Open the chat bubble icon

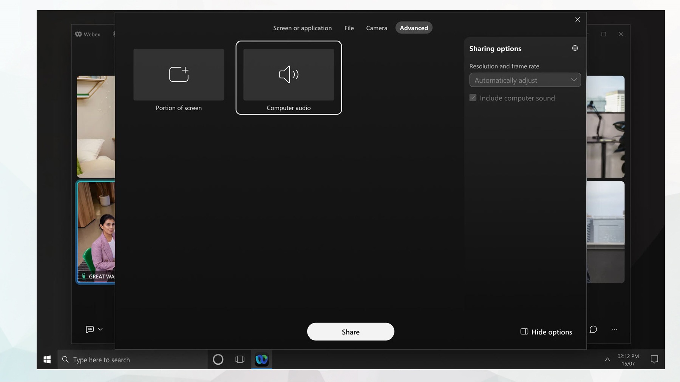(593, 329)
